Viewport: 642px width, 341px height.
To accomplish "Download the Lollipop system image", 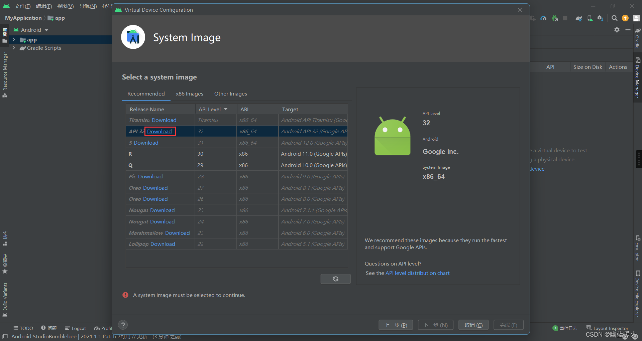I will (x=163, y=244).
